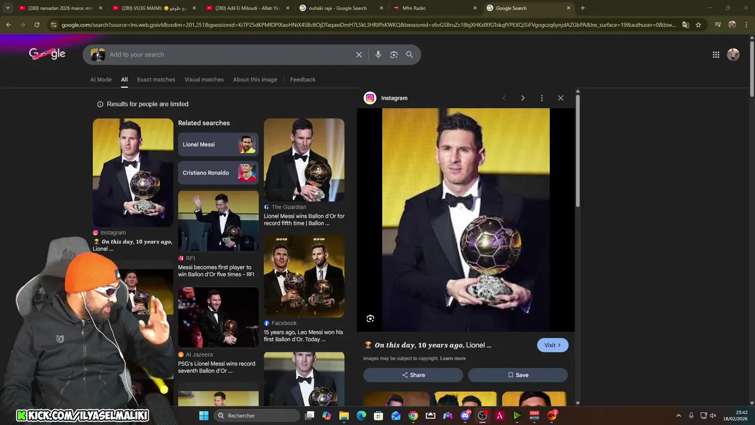Click the Lens search icon on preview image
The width and height of the screenshot is (755, 425).
tap(370, 318)
